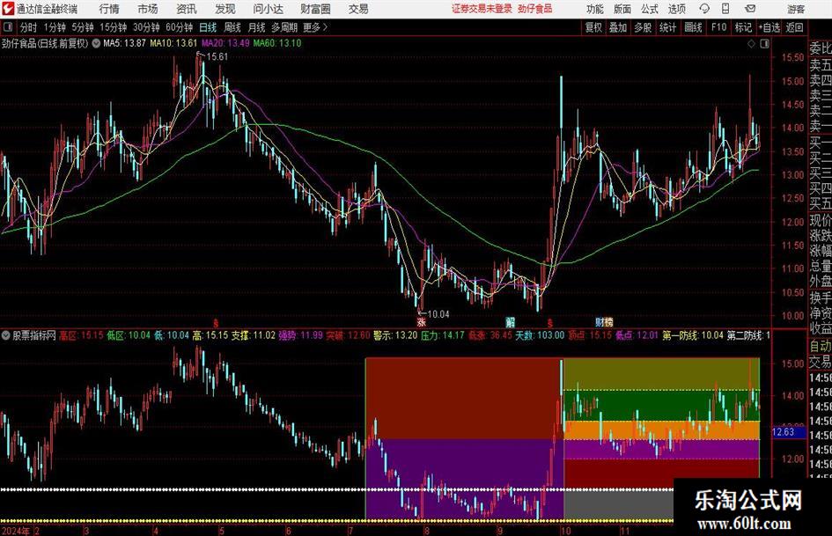Open the 功能 menu
The image size is (832, 536).
pyautogui.click(x=595, y=9)
